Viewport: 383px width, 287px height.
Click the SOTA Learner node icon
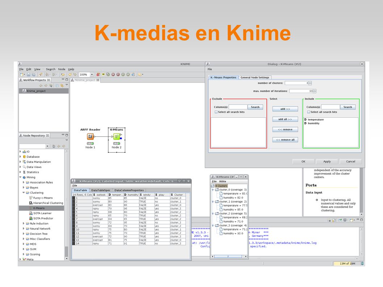(x=31, y=213)
